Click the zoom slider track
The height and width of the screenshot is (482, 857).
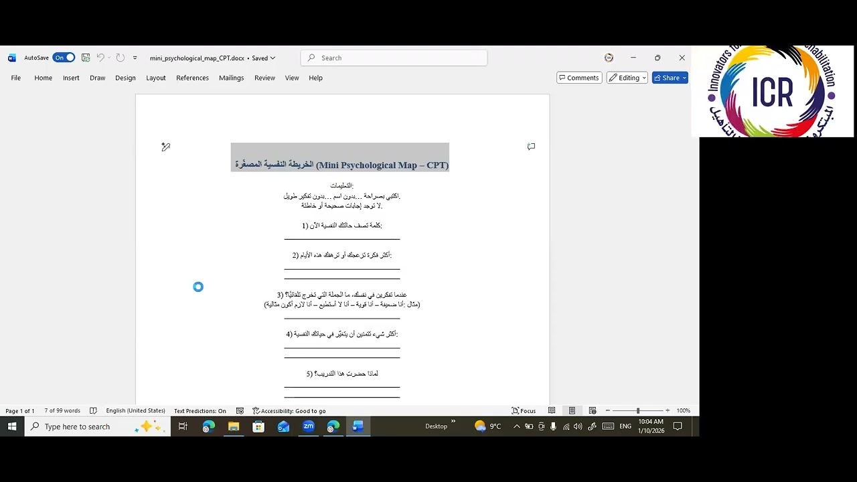pyautogui.click(x=637, y=410)
